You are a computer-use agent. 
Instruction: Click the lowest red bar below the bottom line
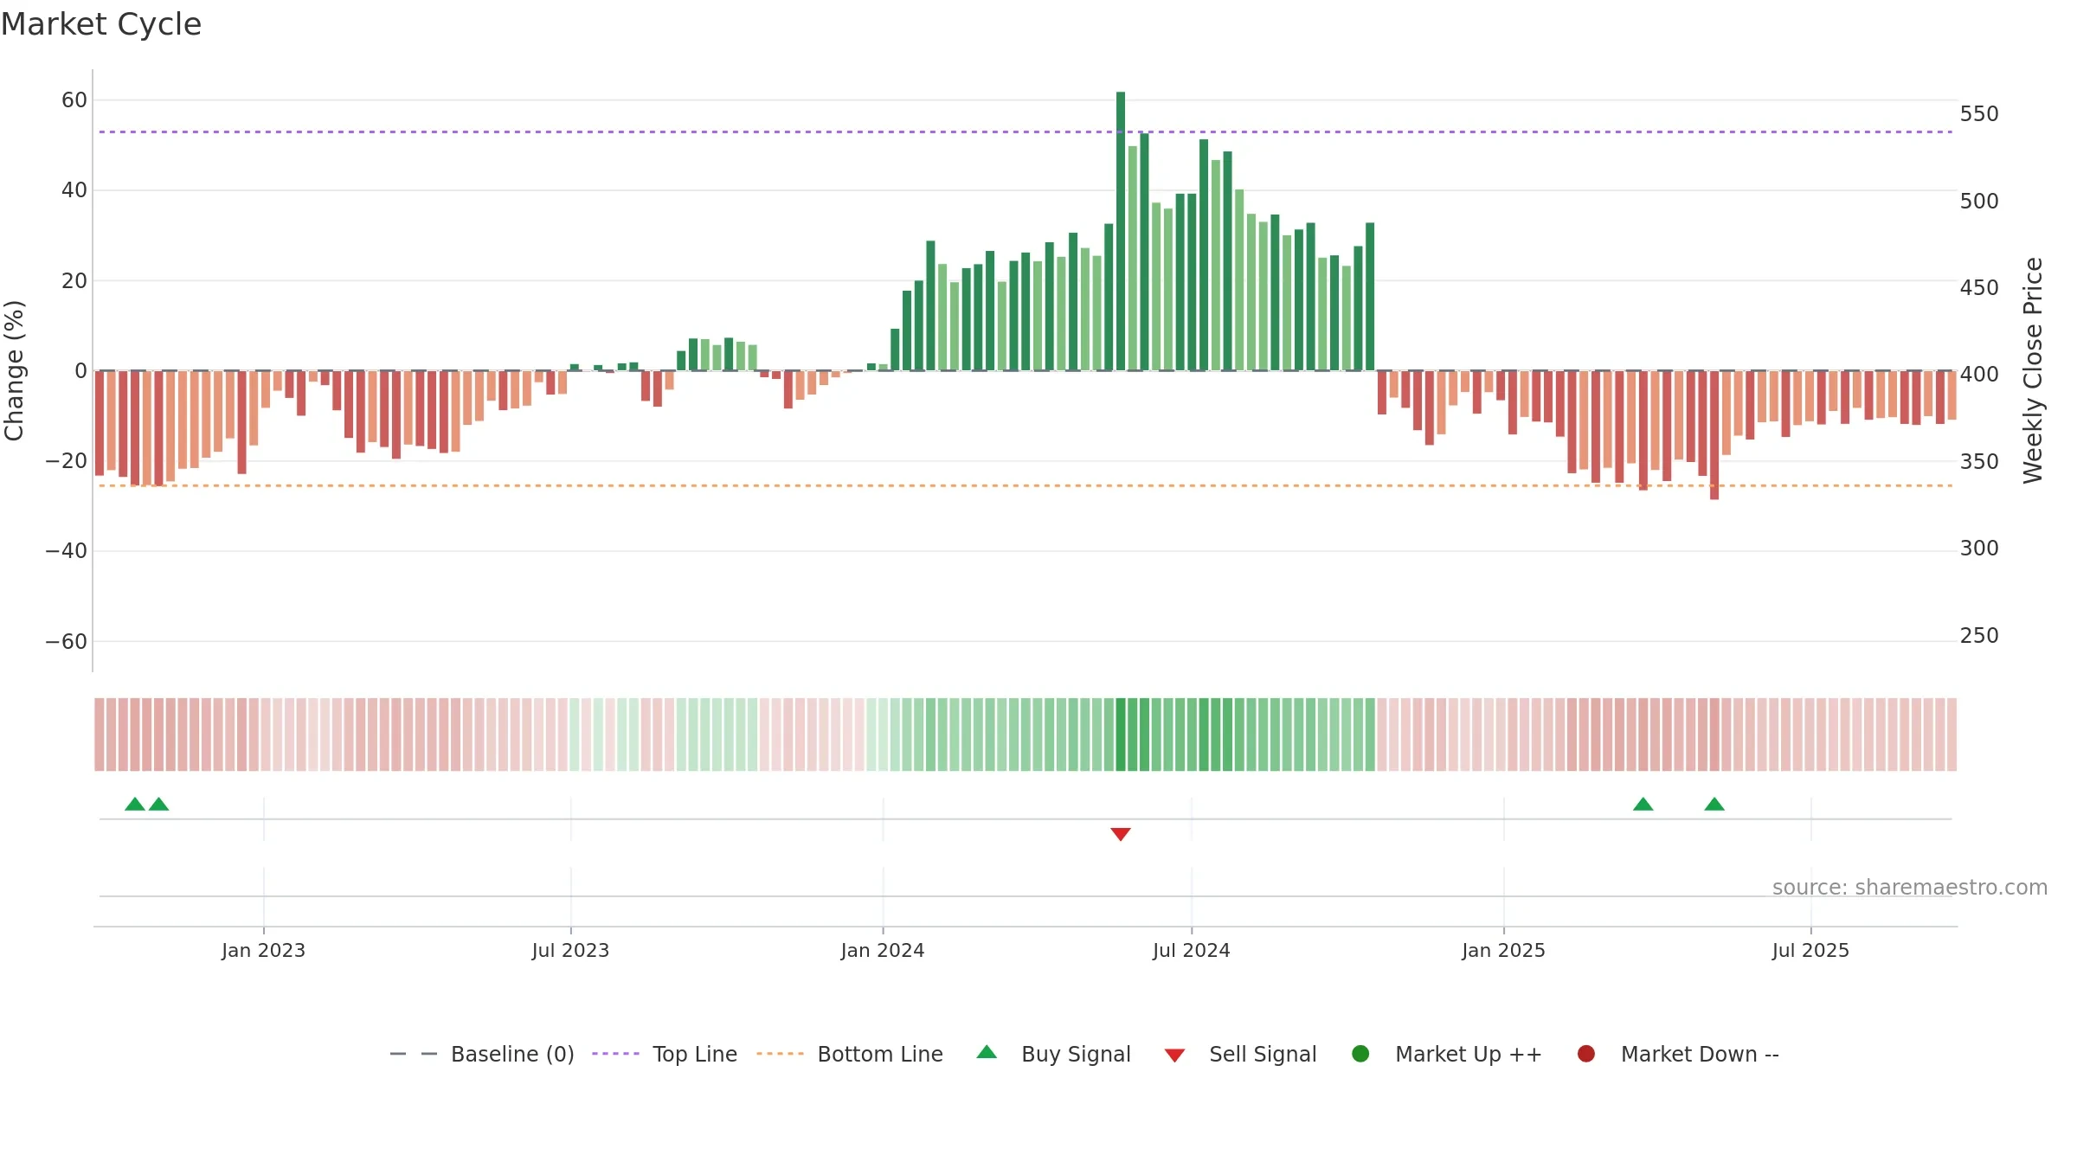click(x=1714, y=435)
